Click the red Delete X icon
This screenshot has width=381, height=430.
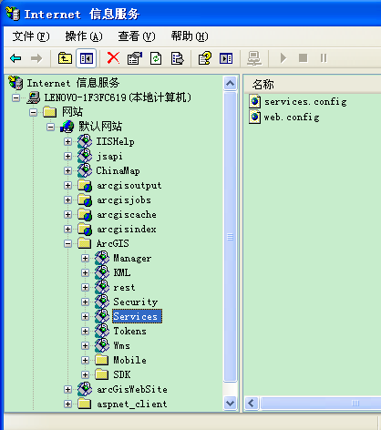coord(113,58)
